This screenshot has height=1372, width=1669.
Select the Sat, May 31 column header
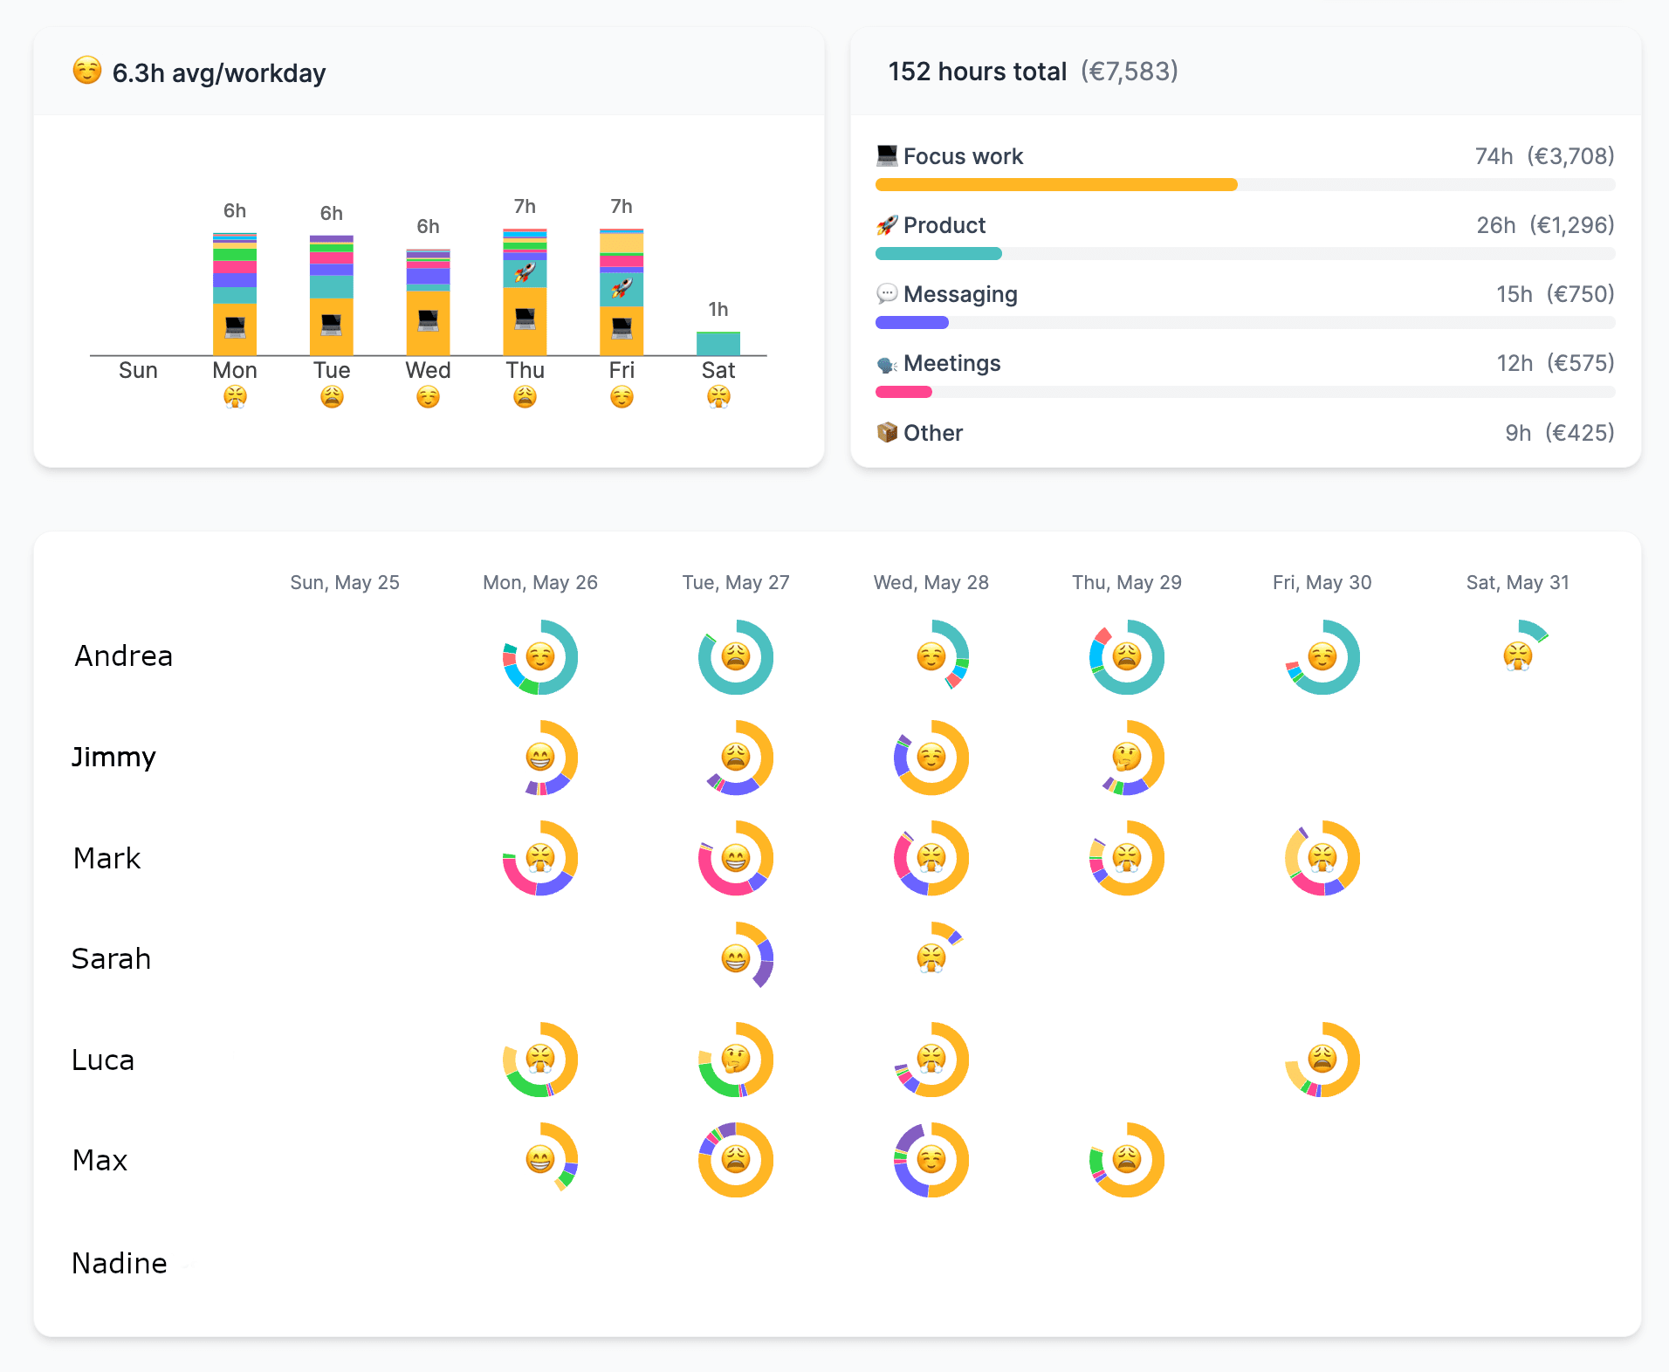(x=1517, y=582)
